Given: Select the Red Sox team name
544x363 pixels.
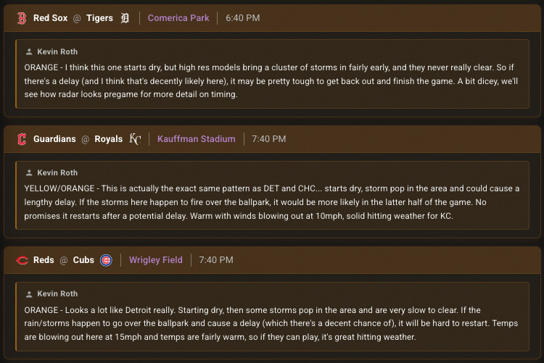Looking at the screenshot, I should pos(50,18).
